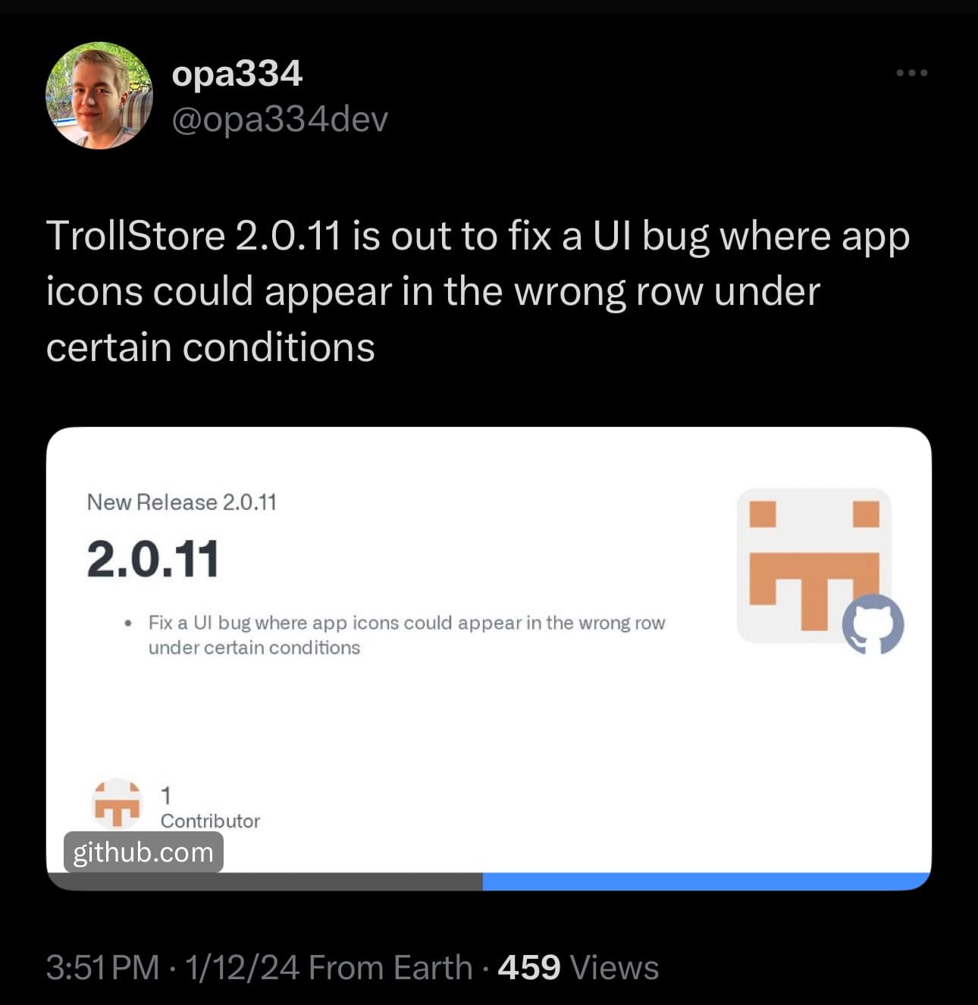Click the blue segment of language bar
The height and width of the screenshot is (1005, 978).
pos(707,881)
